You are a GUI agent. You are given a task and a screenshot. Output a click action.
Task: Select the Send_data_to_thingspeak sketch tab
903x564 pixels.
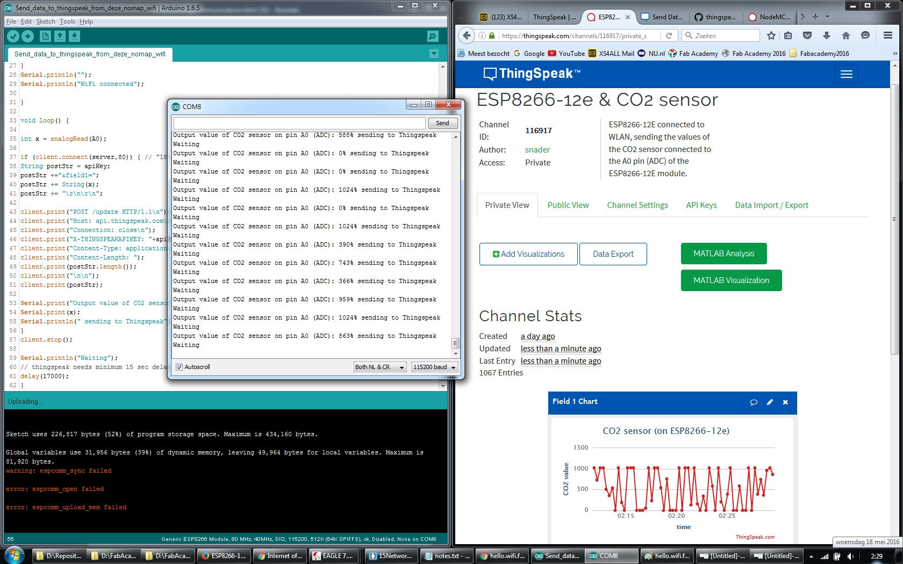click(90, 54)
